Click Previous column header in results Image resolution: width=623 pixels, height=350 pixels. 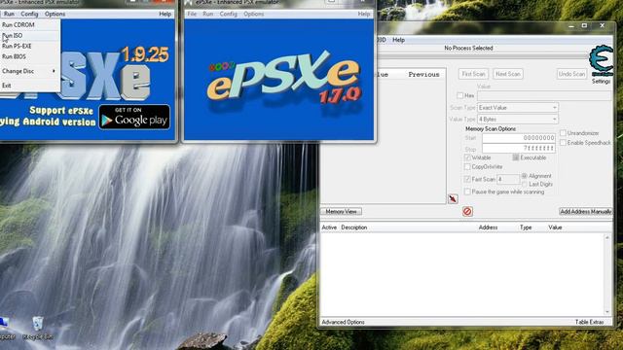(424, 75)
